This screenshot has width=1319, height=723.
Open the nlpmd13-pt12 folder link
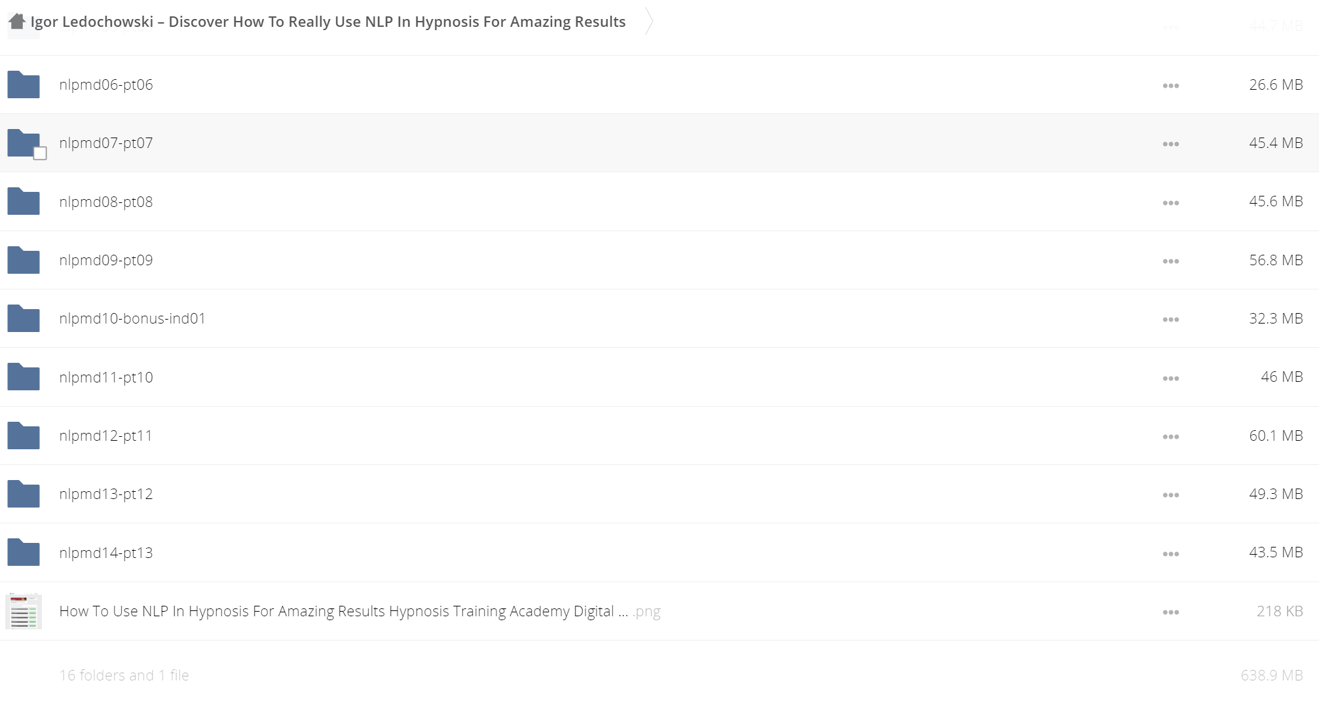click(x=106, y=494)
